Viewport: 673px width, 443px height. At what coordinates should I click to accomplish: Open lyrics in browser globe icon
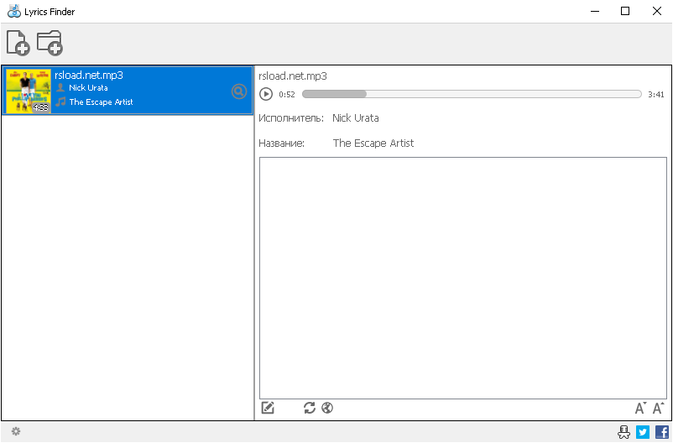327,408
